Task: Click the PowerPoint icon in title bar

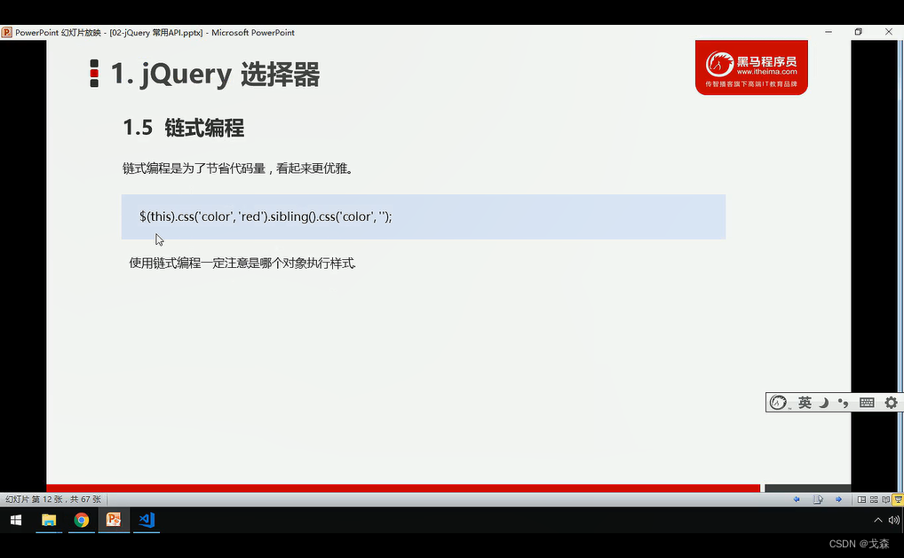Action: tap(7, 32)
